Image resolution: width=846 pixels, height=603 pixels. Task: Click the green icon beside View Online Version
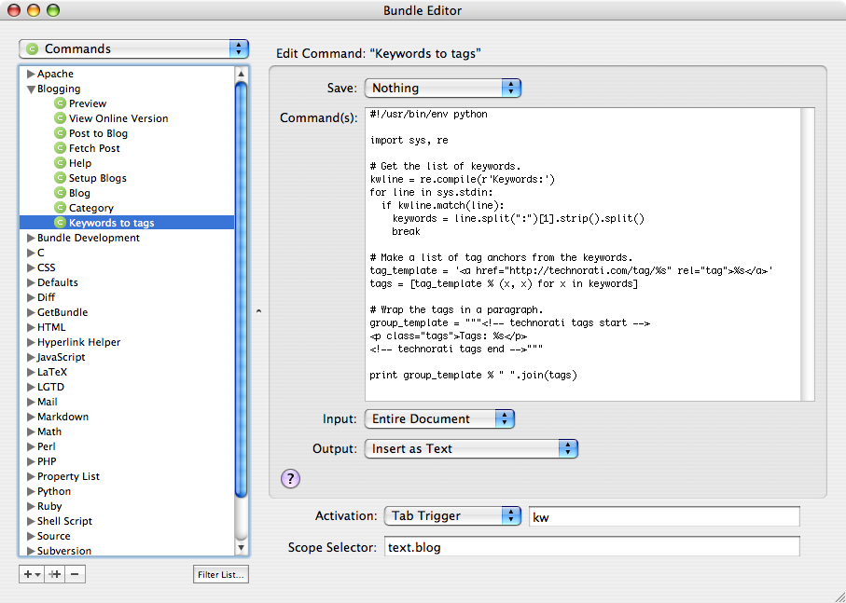pos(60,118)
